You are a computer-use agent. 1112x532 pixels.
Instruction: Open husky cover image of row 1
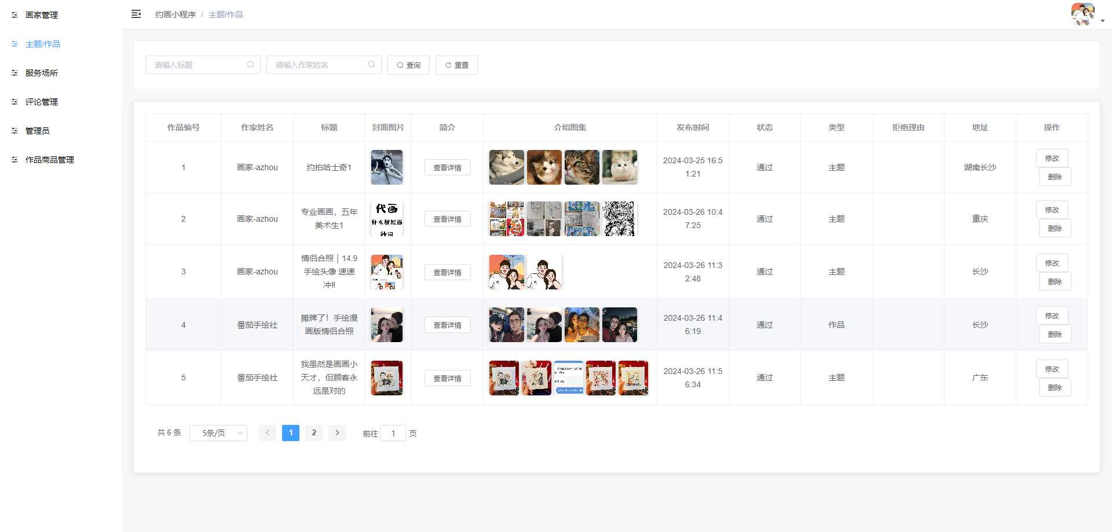pos(387,167)
